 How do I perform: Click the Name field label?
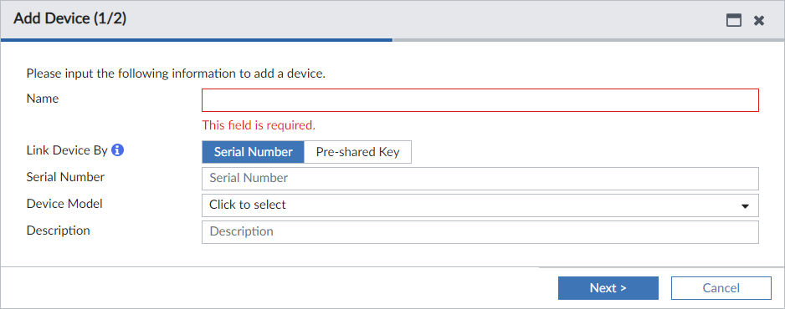pos(43,99)
